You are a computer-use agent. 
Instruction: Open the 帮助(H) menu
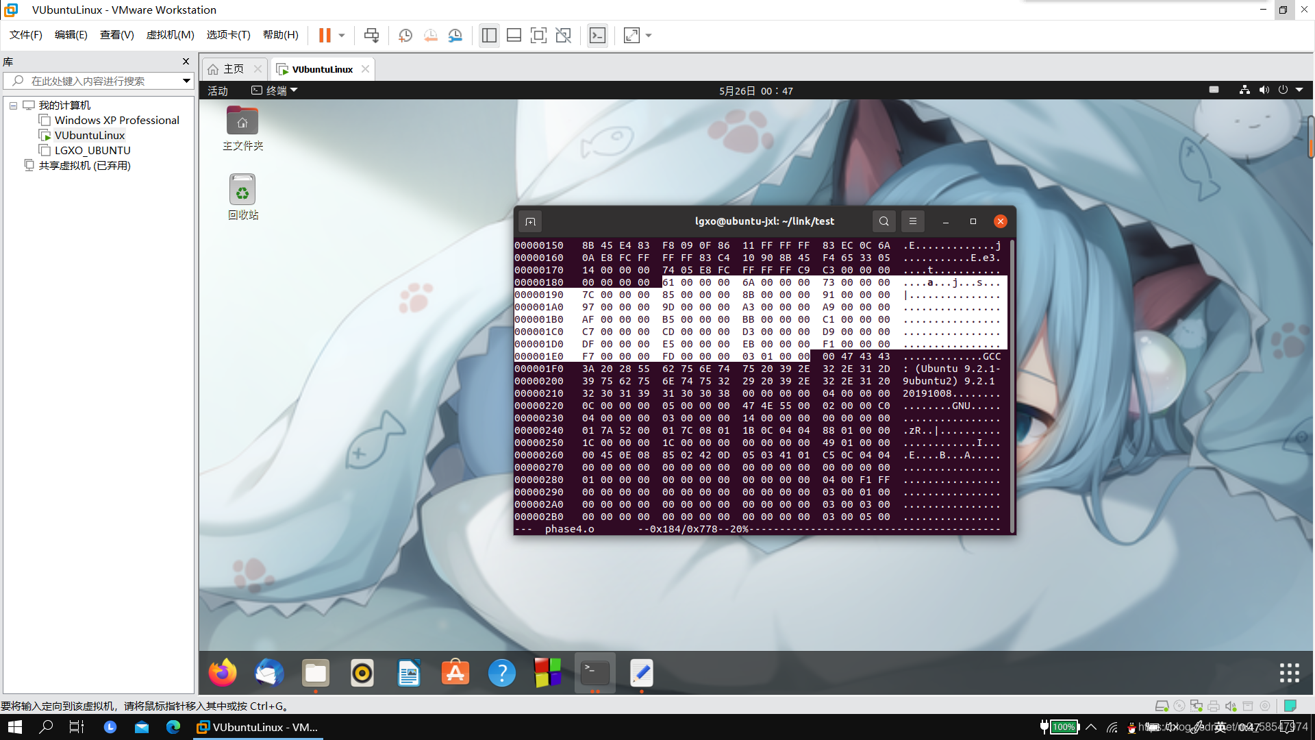[x=281, y=35]
